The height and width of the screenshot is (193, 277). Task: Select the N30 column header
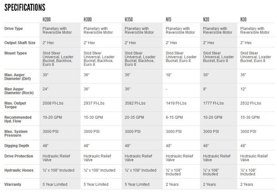244,19
